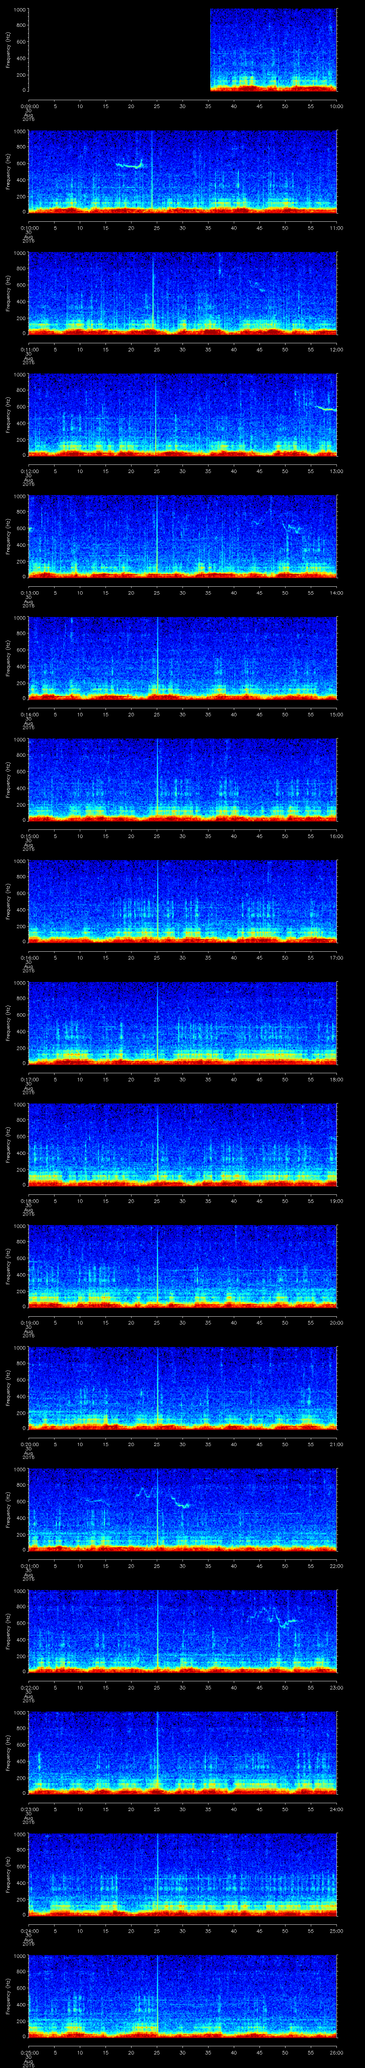Viewport: 365px width, 2068px height.
Task: Click the 0:19:00 start time label
Action: (29, 1322)
